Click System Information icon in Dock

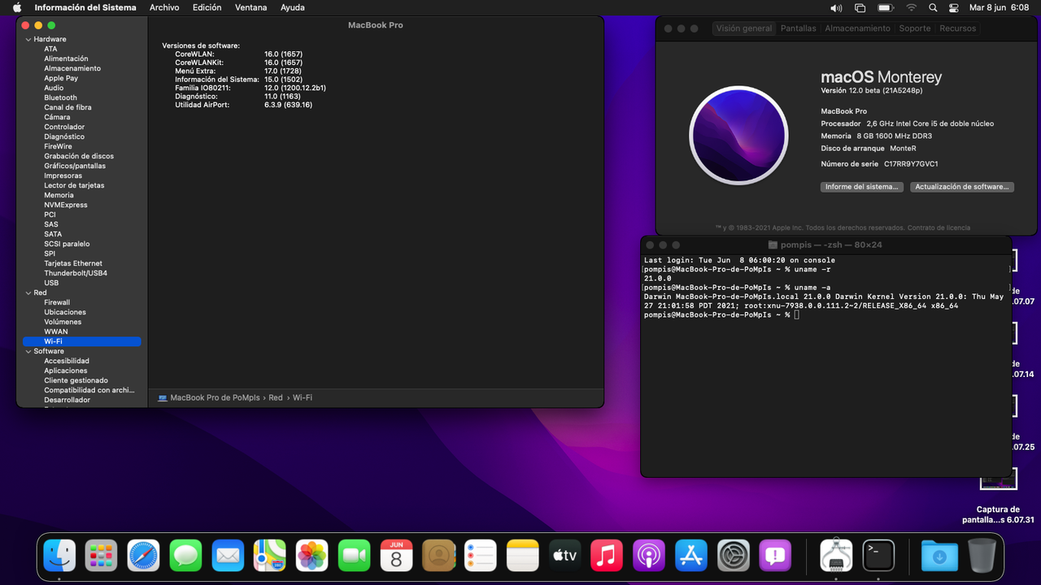836,556
